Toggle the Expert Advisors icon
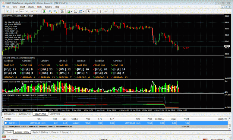Viewport: 233px width, 140px height. click(x=44, y=12)
